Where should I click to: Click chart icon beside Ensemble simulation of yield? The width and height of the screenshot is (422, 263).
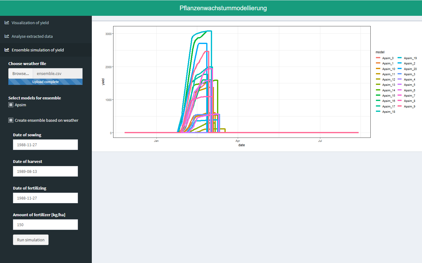pyautogui.click(x=6, y=50)
